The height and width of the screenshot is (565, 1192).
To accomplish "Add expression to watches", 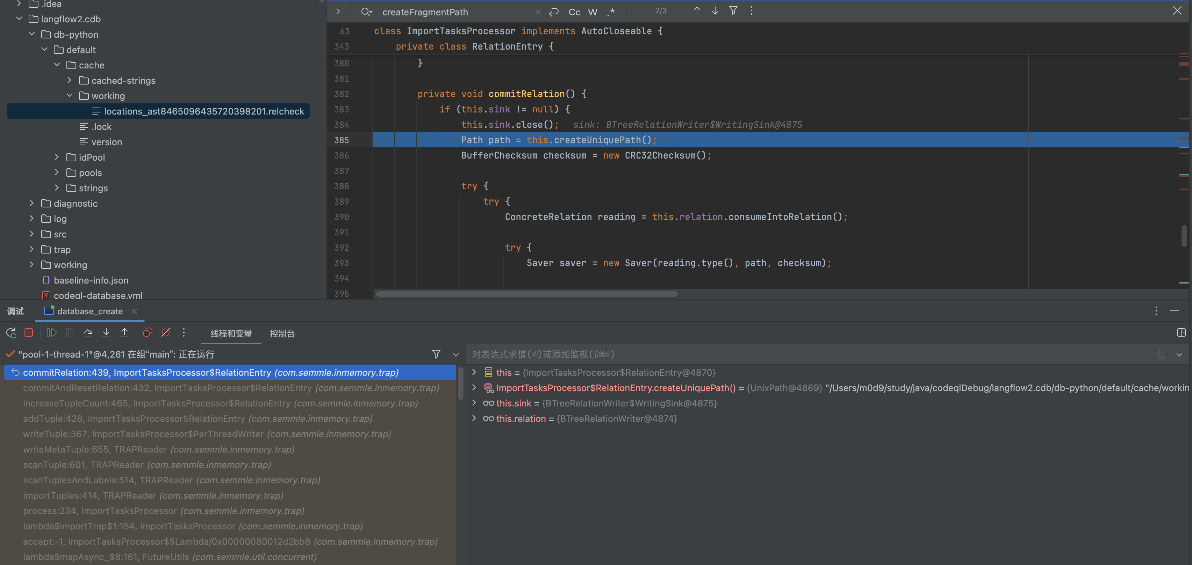I will pyautogui.click(x=1160, y=355).
